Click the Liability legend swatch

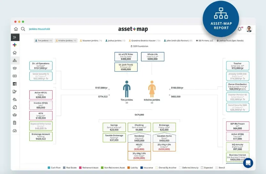(x=129, y=168)
